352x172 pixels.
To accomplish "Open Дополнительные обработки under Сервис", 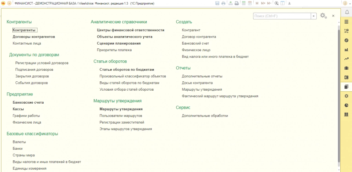I will click(x=205, y=116).
